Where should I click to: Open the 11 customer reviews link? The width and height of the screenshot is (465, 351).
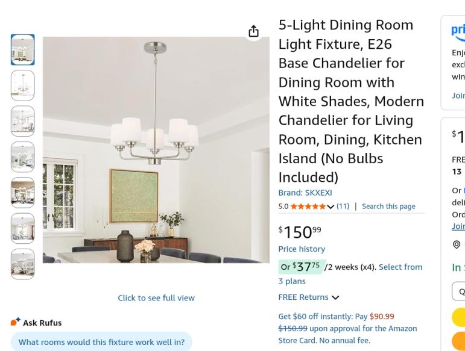click(343, 206)
